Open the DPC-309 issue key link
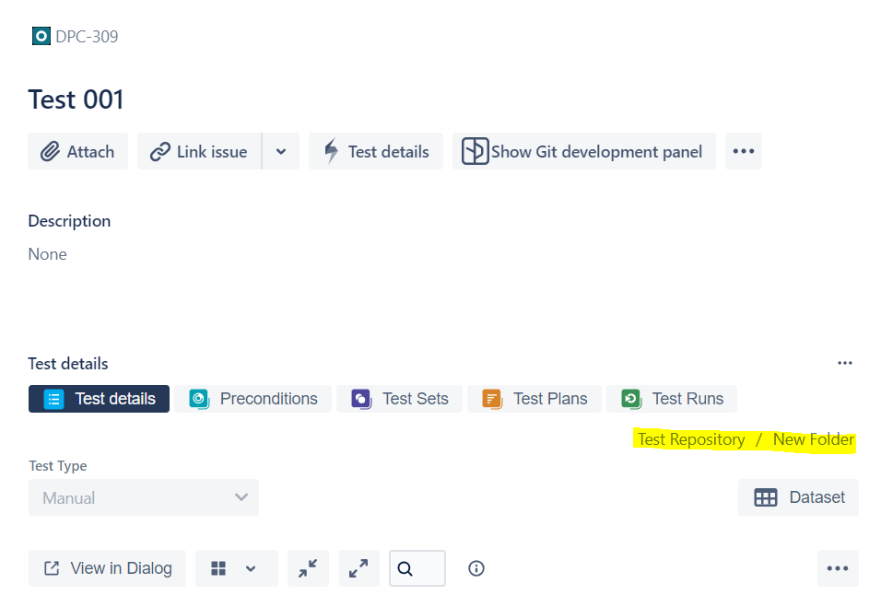 pyautogui.click(x=87, y=37)
